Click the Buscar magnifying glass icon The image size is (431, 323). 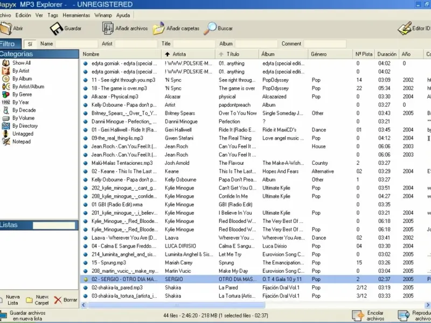point(210,29)
